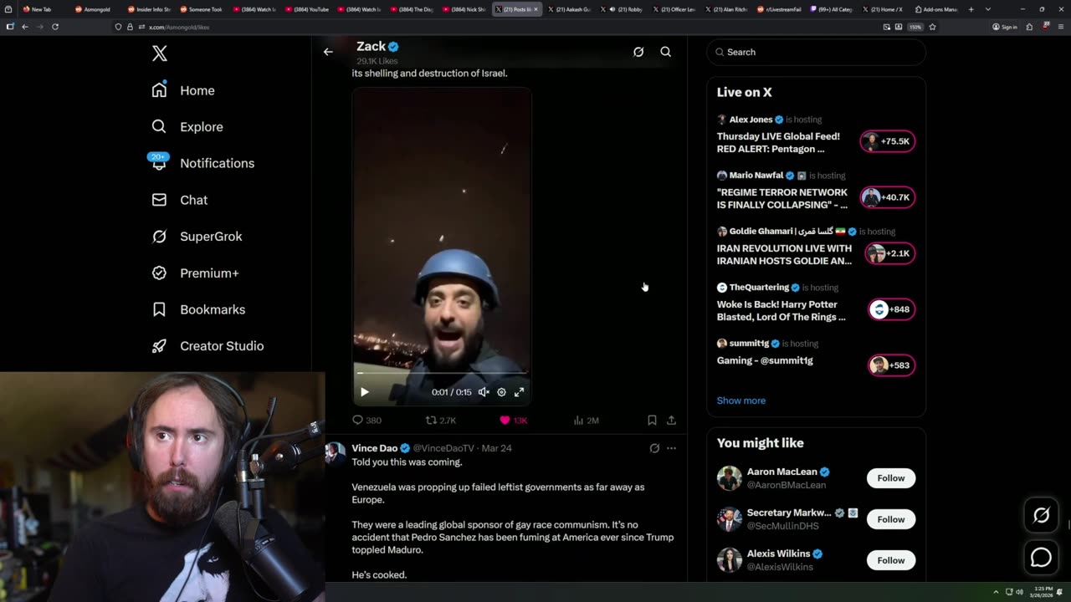View analytics showing 2M views
The height and width of the screenshot is (602, 1071).
[586, 421]
